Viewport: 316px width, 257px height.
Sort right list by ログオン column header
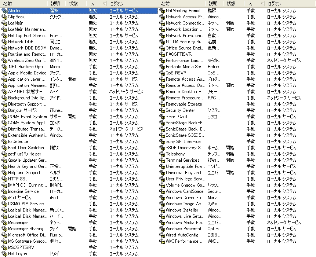point(290,4)
